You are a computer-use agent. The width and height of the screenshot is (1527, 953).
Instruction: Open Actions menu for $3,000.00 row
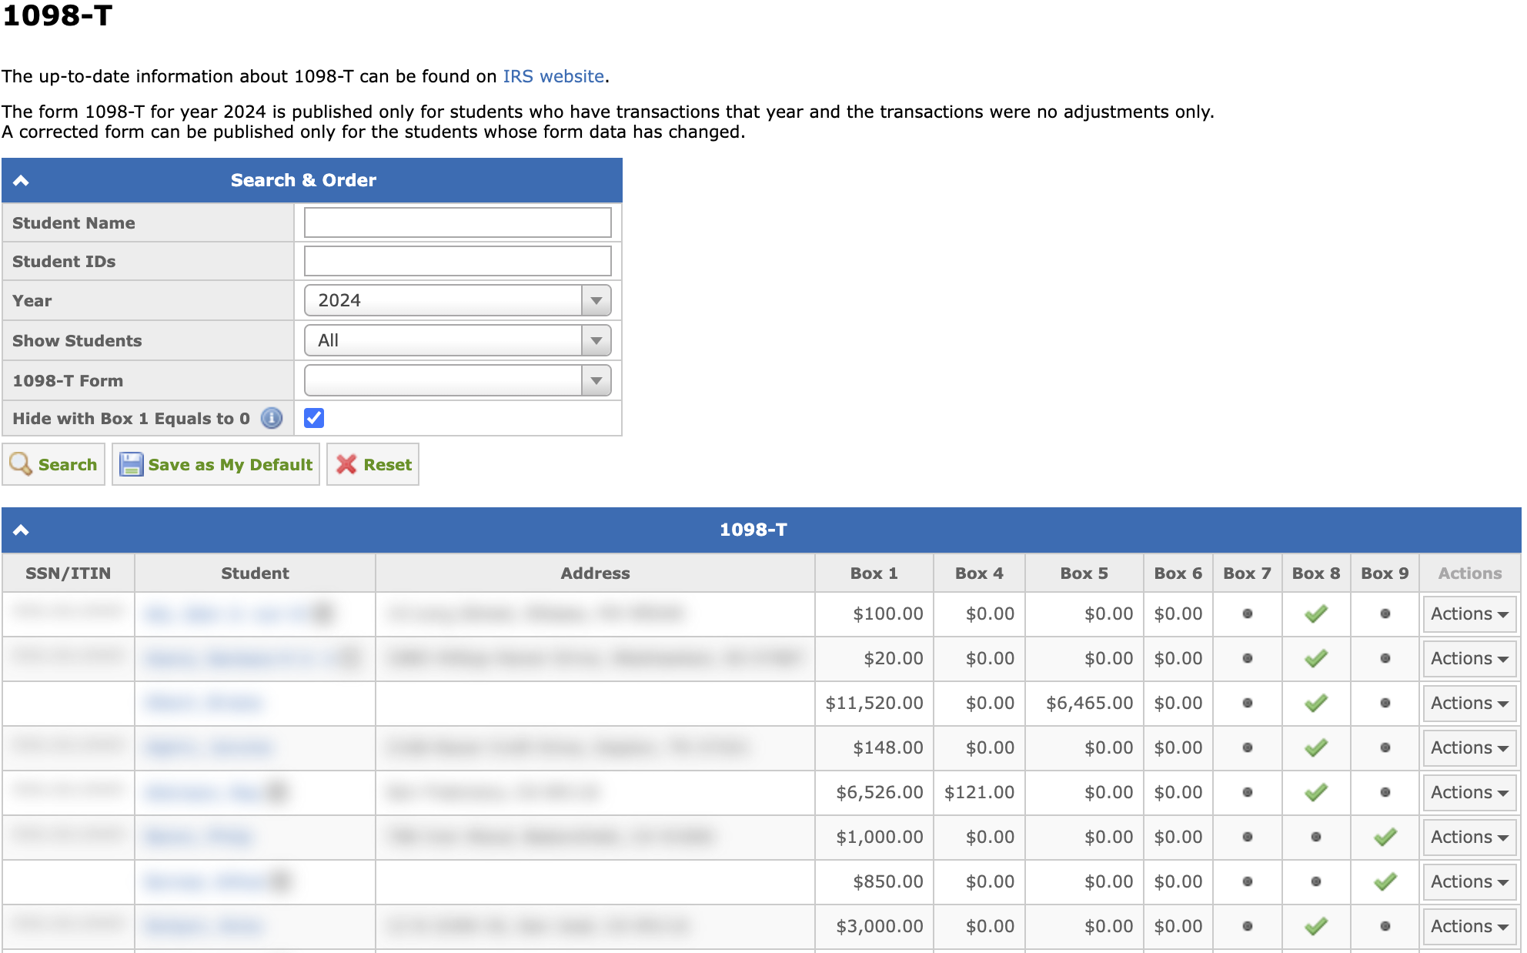pos(1469,926)
